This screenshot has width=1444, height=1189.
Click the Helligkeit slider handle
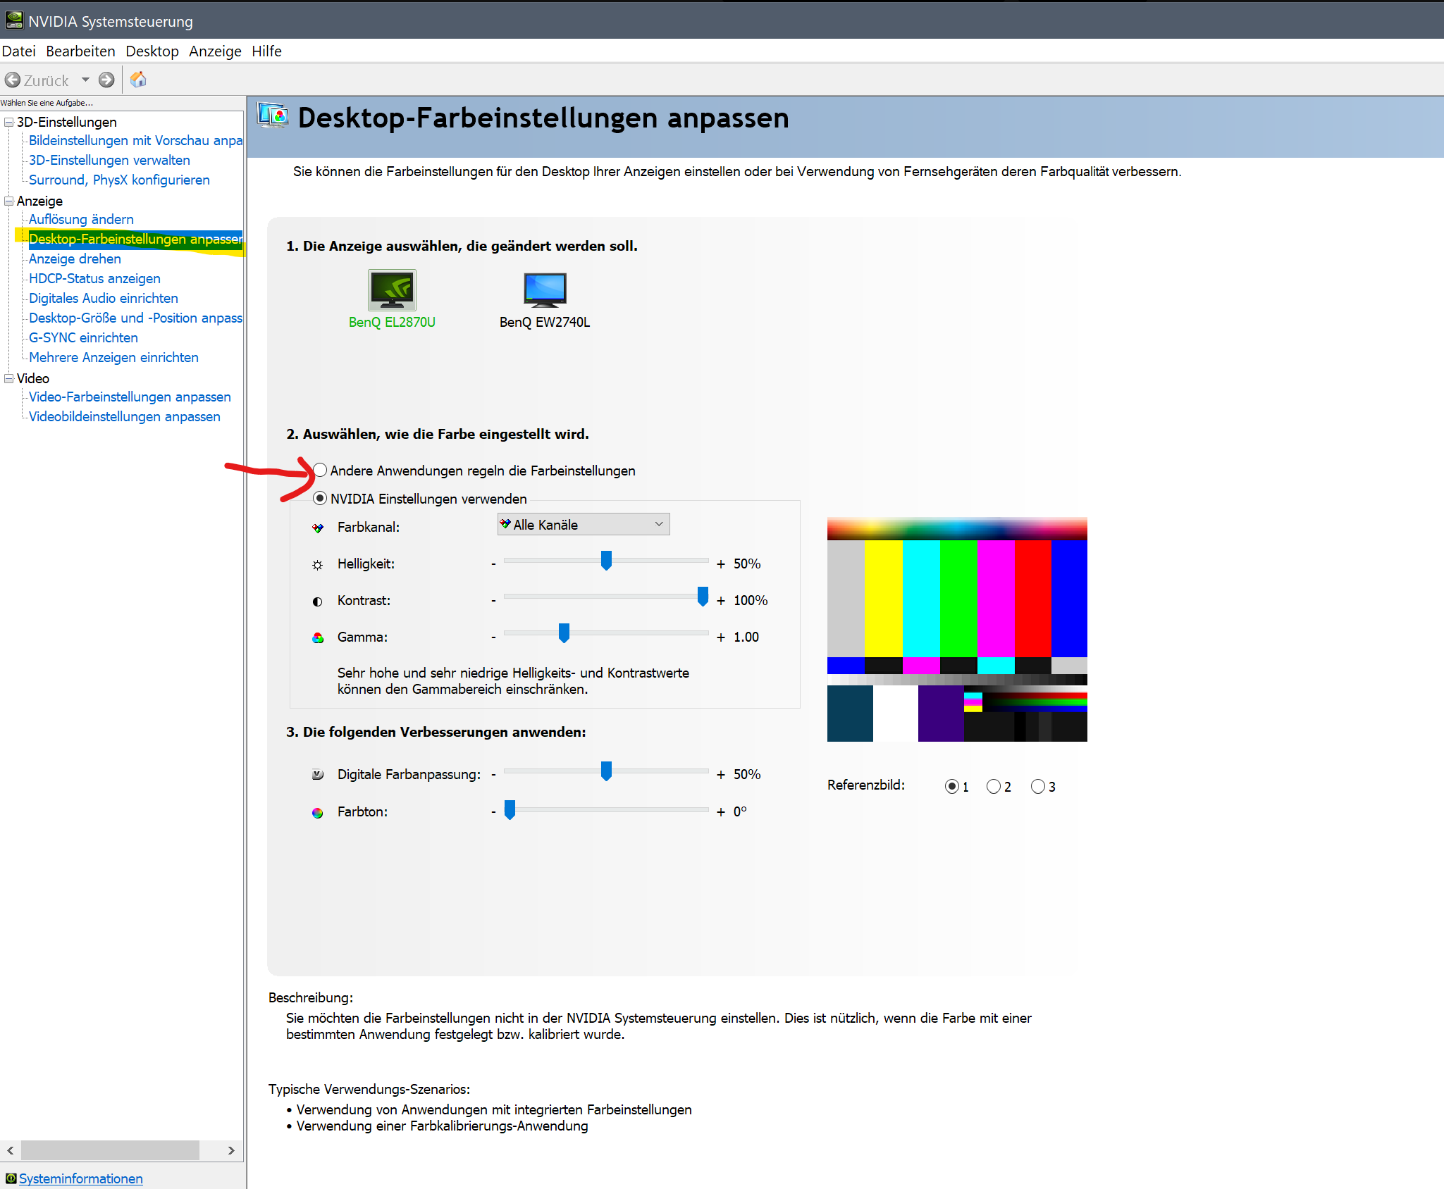click(606, 561)
